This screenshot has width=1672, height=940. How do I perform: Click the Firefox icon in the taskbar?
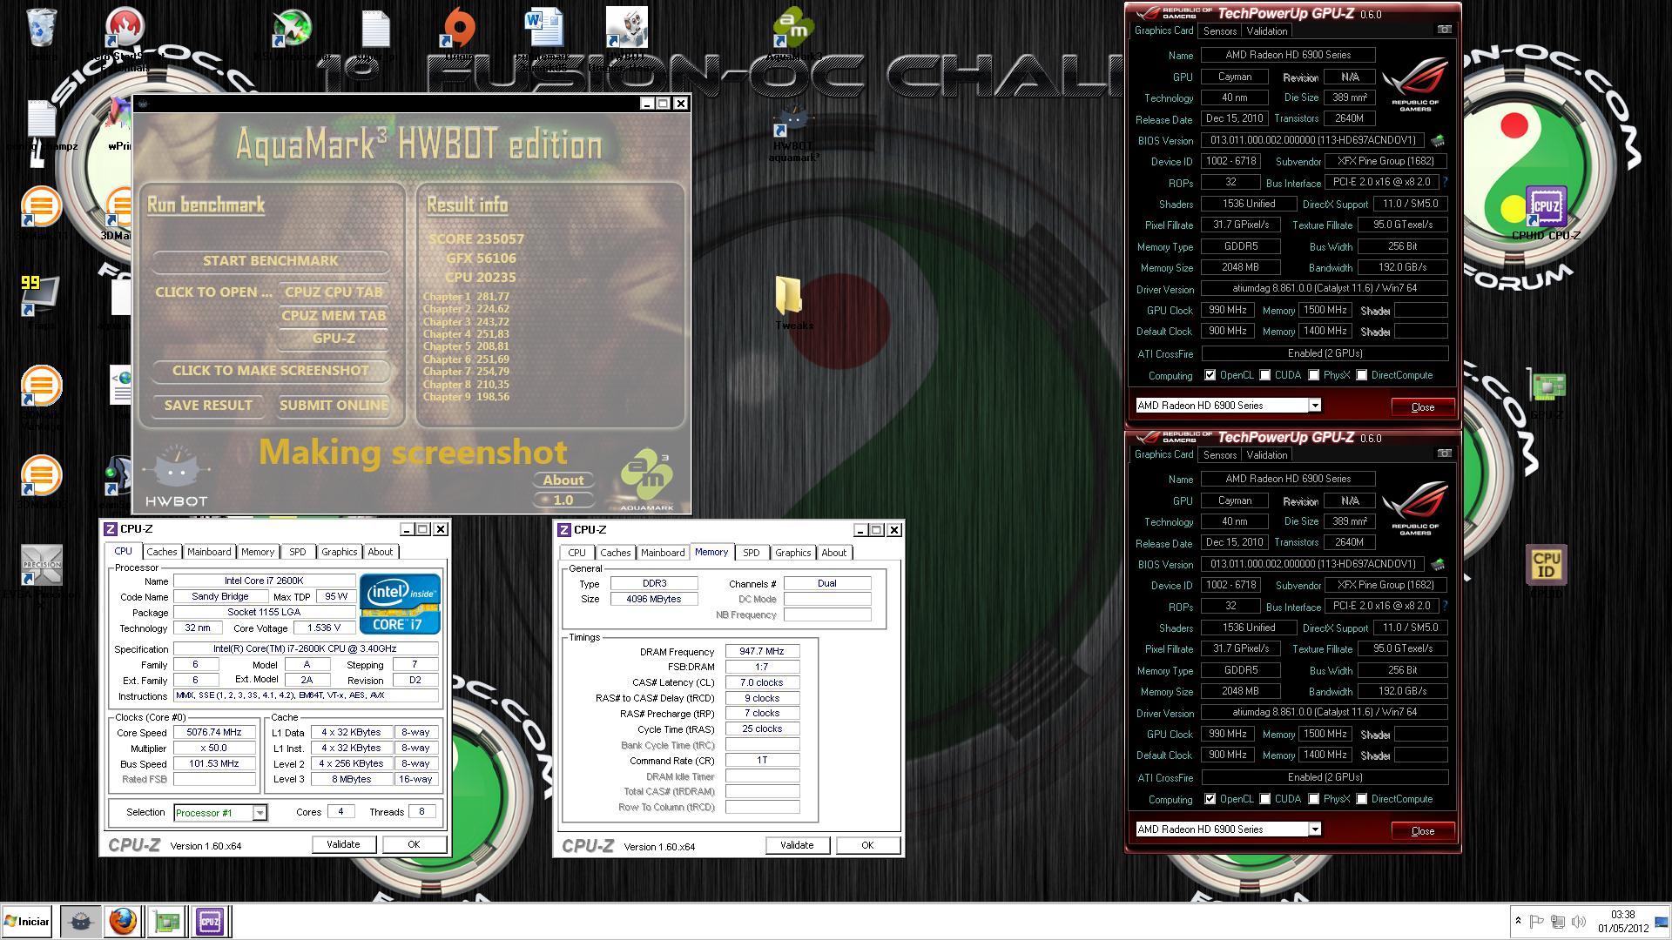point(123,921)
